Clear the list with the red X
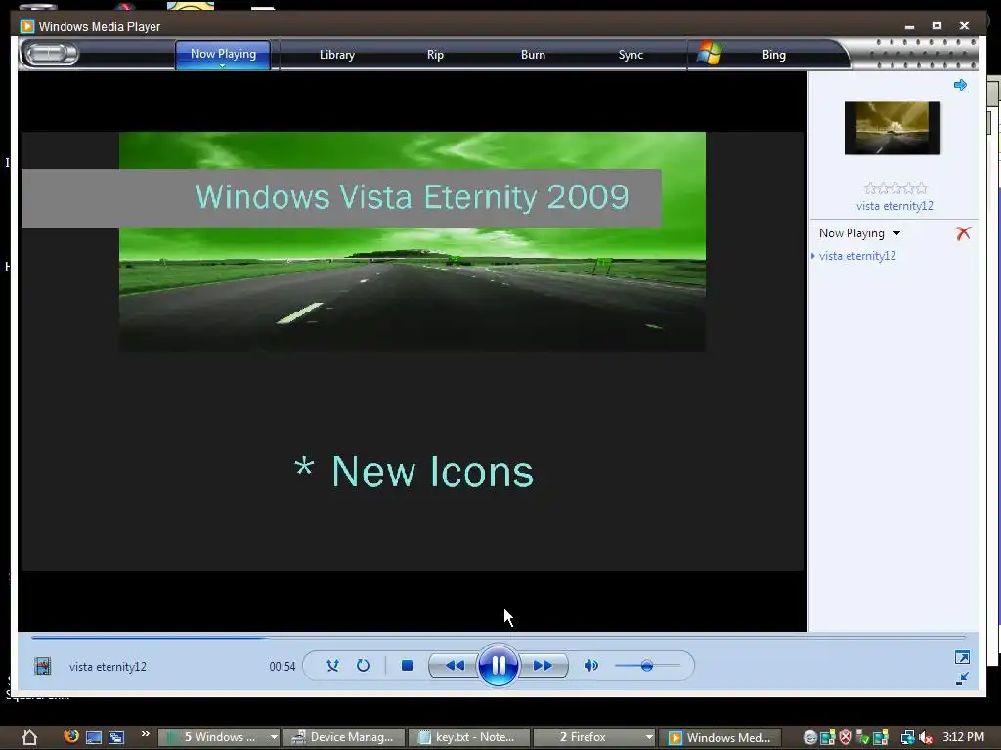 click(x=963, y=233)
